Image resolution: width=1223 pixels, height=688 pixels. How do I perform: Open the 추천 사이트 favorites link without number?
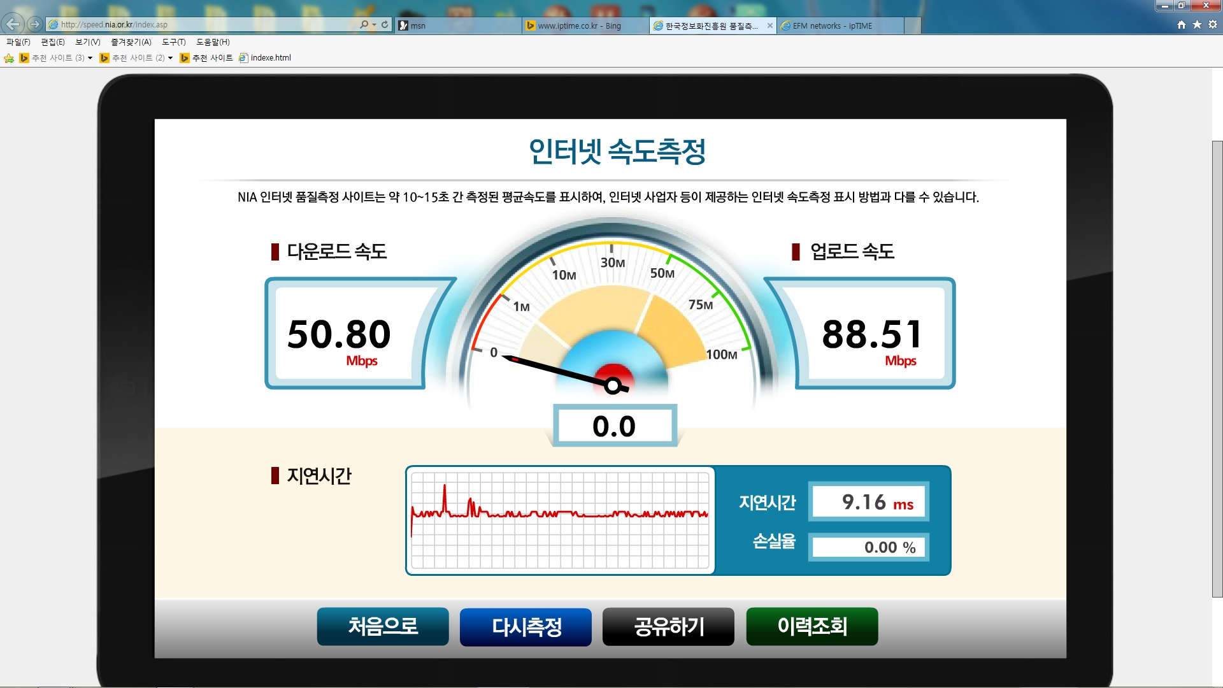pos(206,58)
